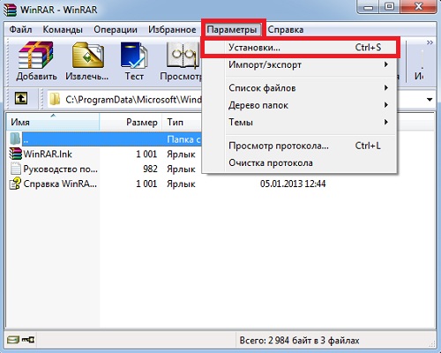Open the Команды menu
This screenshot has height=353, width=441.
tap(63, 29)
